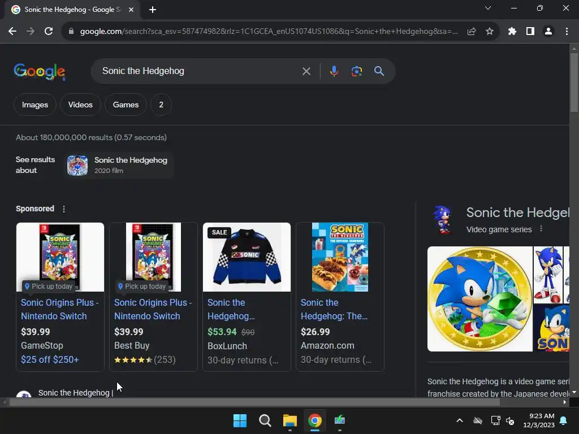
Task: Go to the Google homepage logo
Action: (40, 72)
